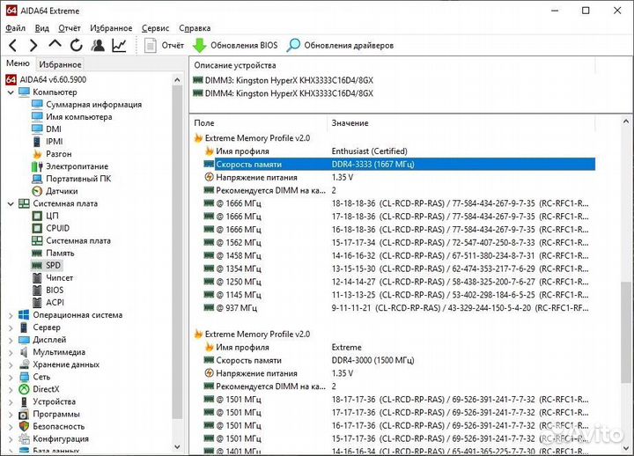Open the Вид menu

tap(41, 28)
